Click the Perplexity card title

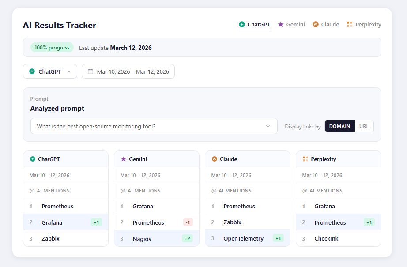coord(324,159)
